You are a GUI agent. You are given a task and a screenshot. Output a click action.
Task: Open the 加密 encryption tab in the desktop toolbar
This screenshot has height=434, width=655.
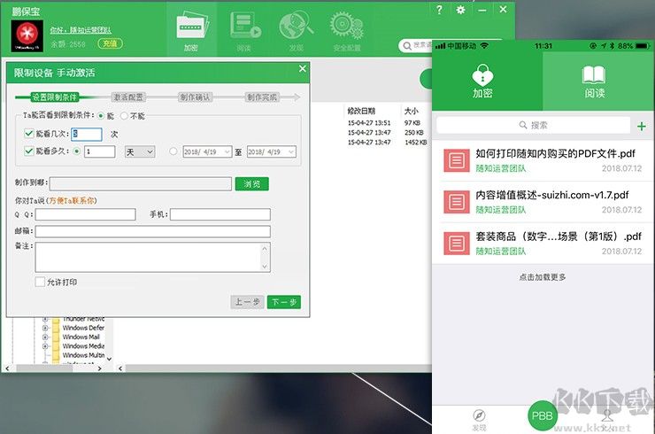(x=192, y=30)
